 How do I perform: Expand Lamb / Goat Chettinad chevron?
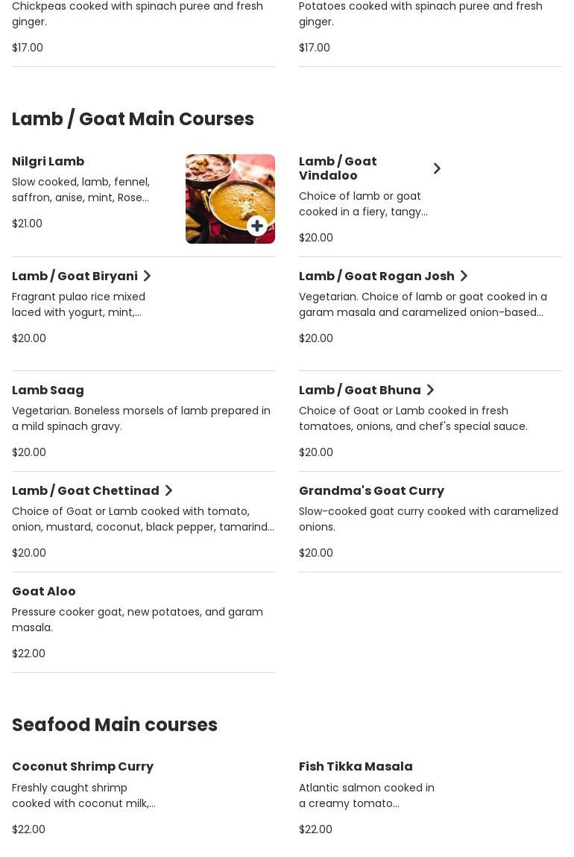click(x=168, y=491)
